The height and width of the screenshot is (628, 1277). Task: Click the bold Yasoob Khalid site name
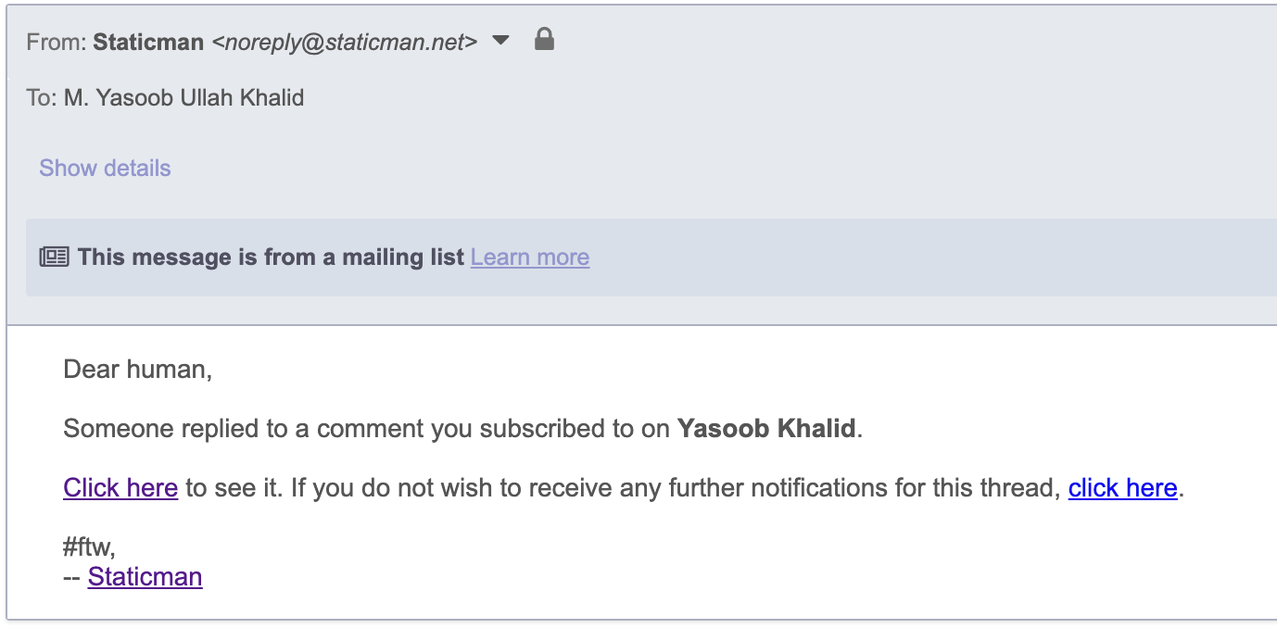coord(766,429)
